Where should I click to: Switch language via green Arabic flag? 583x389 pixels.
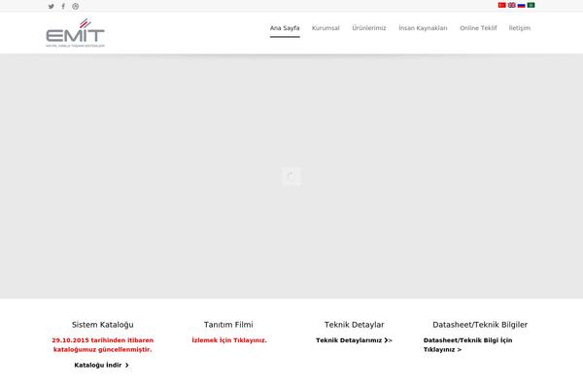[x=531, y=5]
